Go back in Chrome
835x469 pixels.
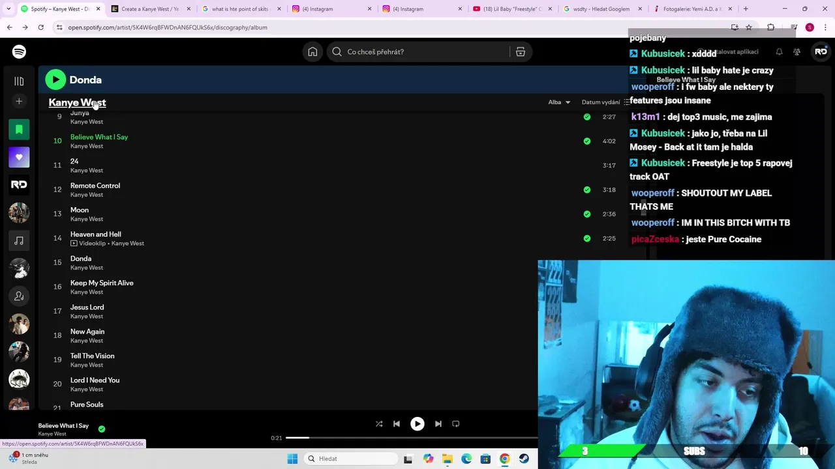(x=9, y=27)
